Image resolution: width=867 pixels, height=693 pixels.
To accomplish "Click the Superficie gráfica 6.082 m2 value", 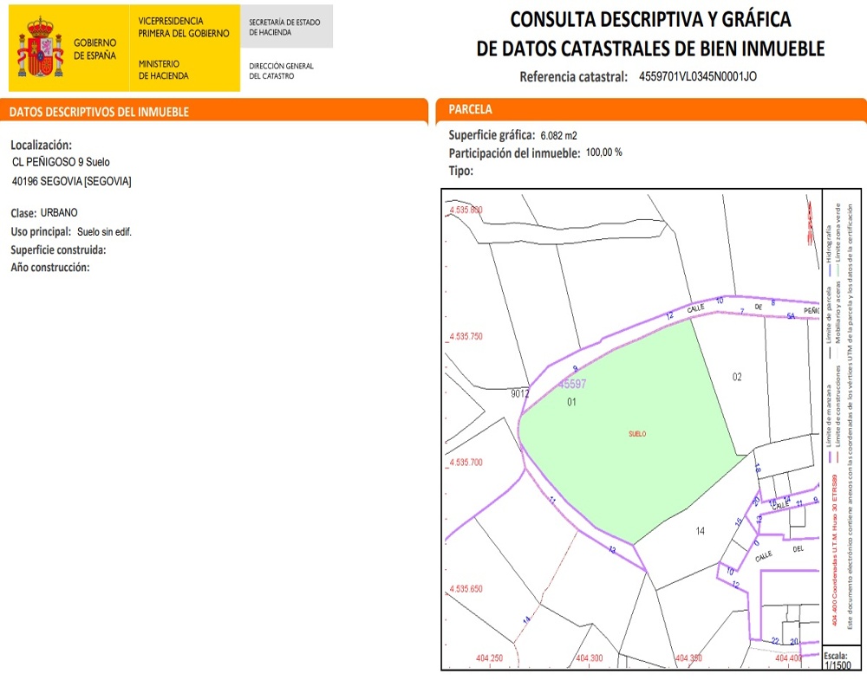I will [558, 136].
